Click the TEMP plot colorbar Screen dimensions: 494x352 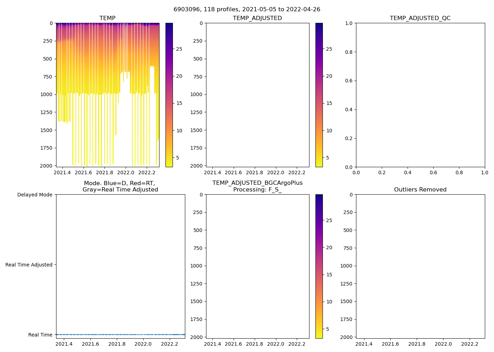point(169,95)
